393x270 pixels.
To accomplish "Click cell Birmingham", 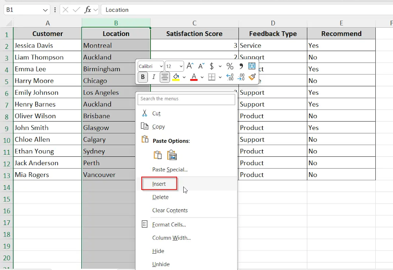I will tap(109, 69).
